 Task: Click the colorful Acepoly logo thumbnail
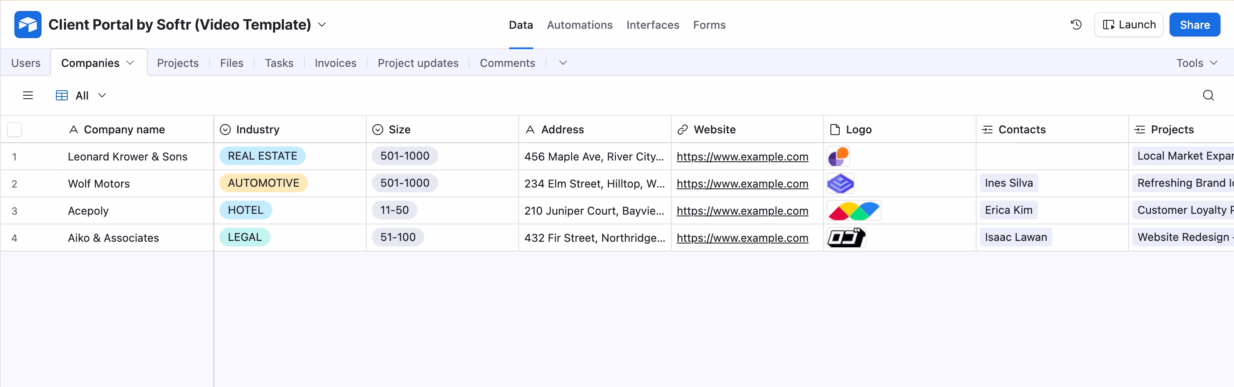tap(854, 210)
